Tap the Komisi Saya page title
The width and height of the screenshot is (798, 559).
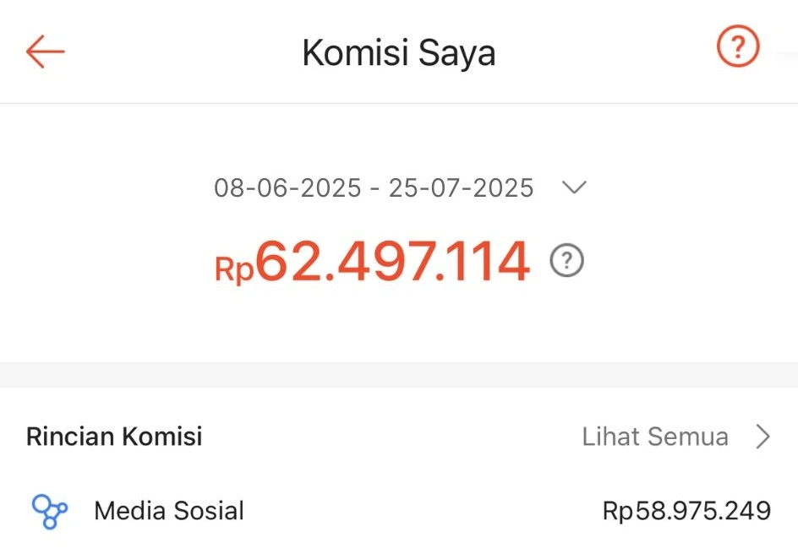pyautogui.click(x=398, y=53)
